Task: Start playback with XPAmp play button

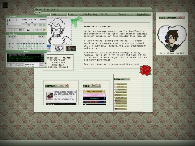Action: [x=13, y=30]
